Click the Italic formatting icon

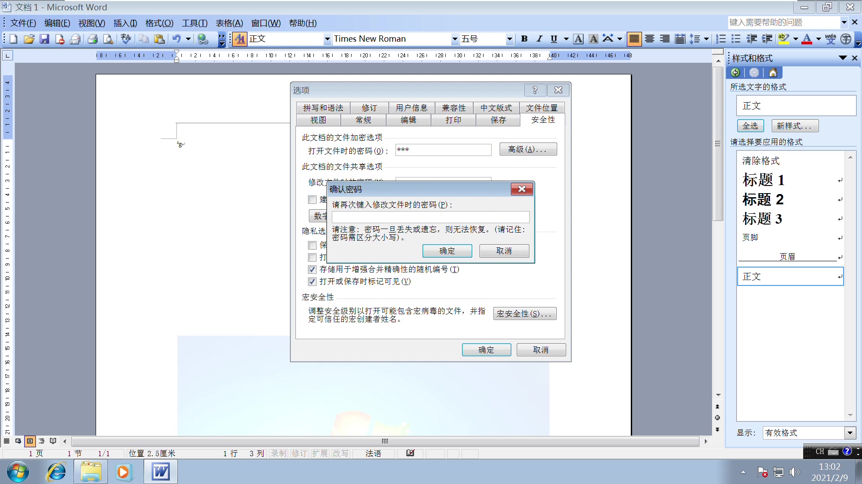(x=539, y=39)
